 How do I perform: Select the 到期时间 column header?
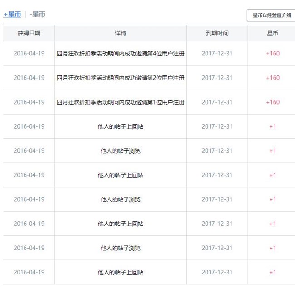[217, 34]
